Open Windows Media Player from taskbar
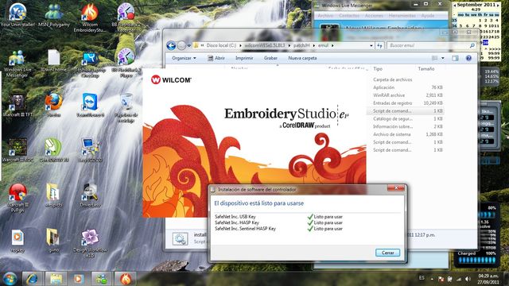The width and height of the screenshot is (509, 286). [78, 279]
